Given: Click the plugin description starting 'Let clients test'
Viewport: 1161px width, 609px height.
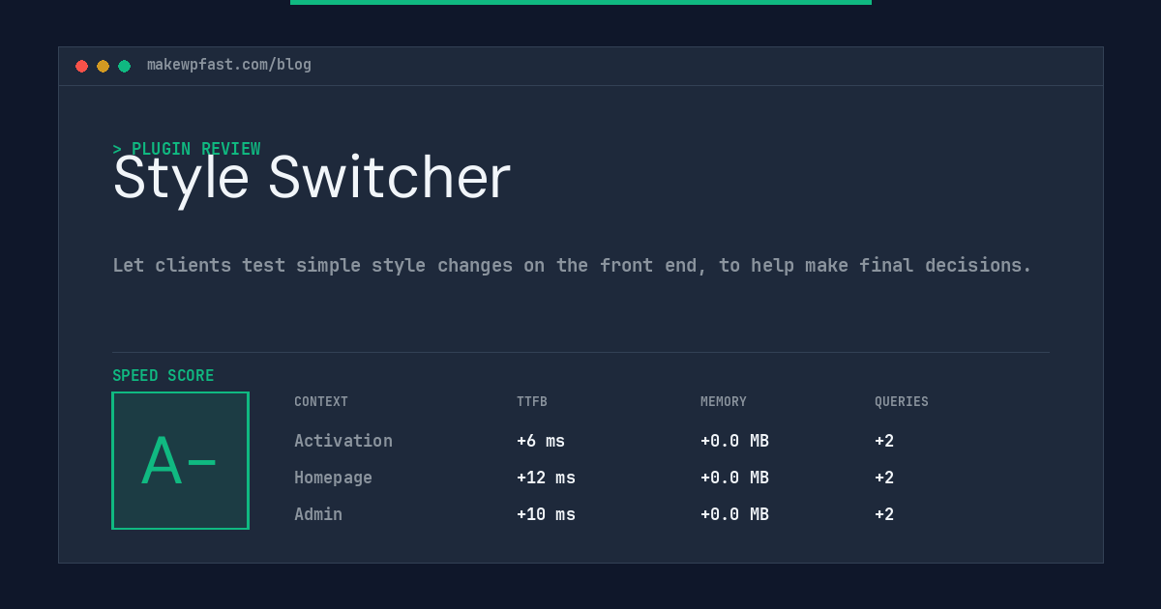Looking at the screenshot, I should 572,265.
